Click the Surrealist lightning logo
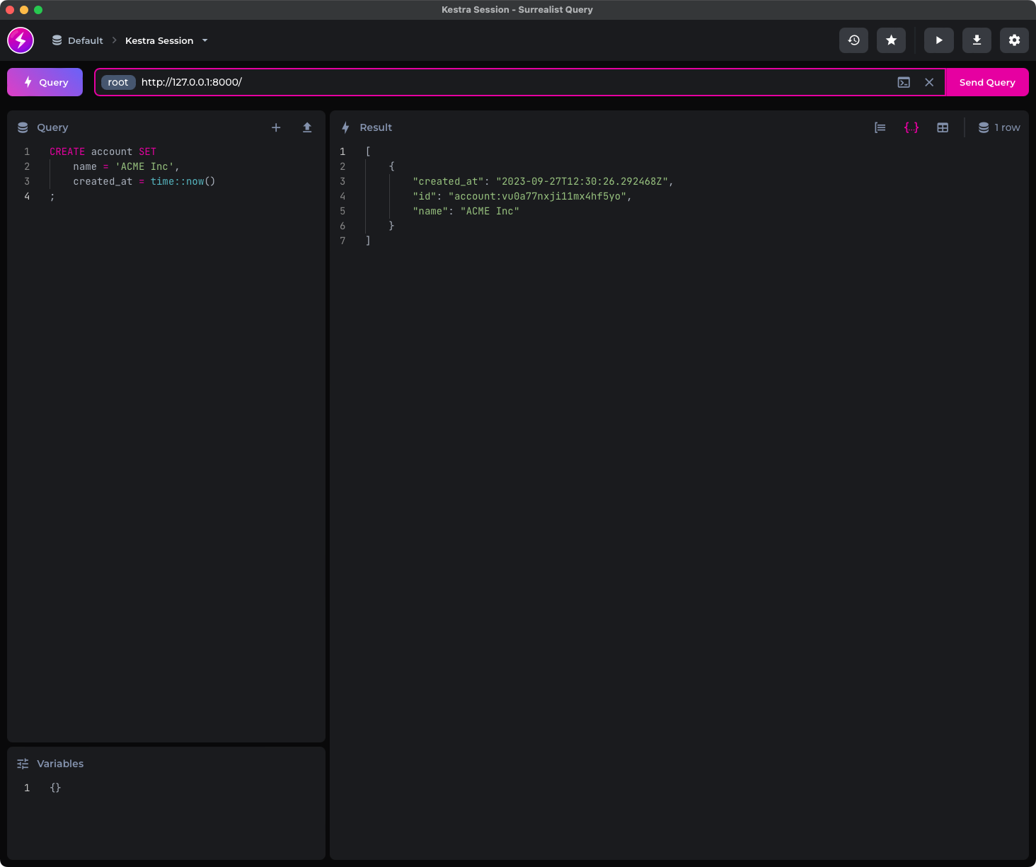This screenshot has height=867, width=1036. click(21, 40)
